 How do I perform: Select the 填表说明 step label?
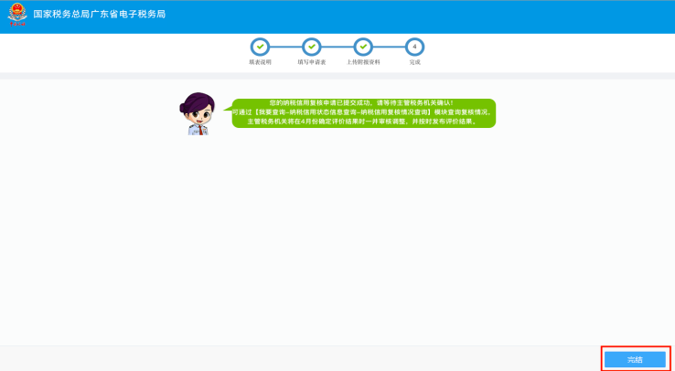260,62
